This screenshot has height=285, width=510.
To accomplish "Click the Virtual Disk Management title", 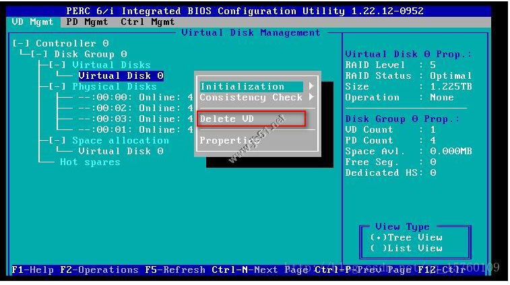I will (251, 32).
